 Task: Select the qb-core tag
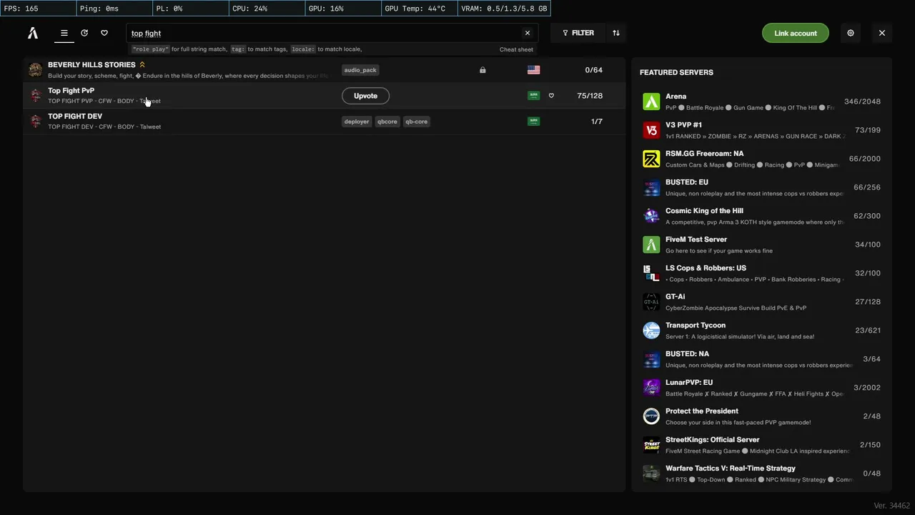416,122
